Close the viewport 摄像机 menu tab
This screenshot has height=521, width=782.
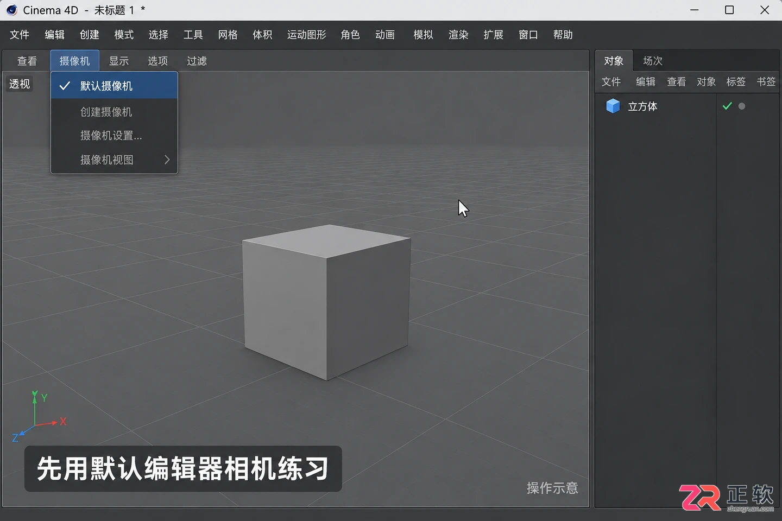75,61
